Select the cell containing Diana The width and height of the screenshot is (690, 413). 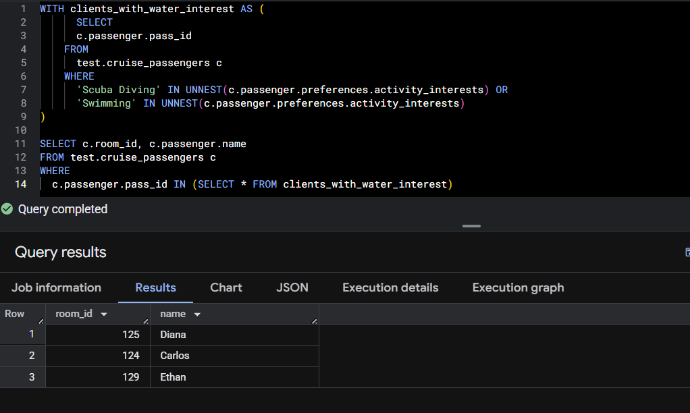click(234, 335)
